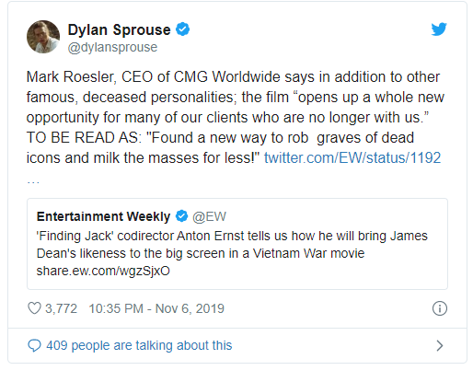473x382 pixels.
Task: Like the tweet with heart icon
Action: pyautogui.click(x=34, y=308)
